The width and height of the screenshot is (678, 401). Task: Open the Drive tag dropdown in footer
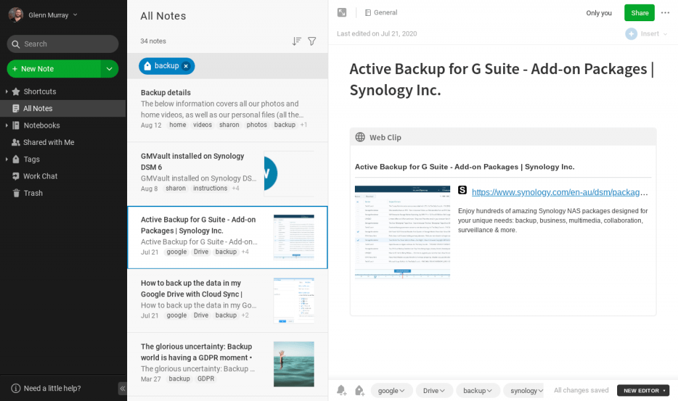point(434,390)
